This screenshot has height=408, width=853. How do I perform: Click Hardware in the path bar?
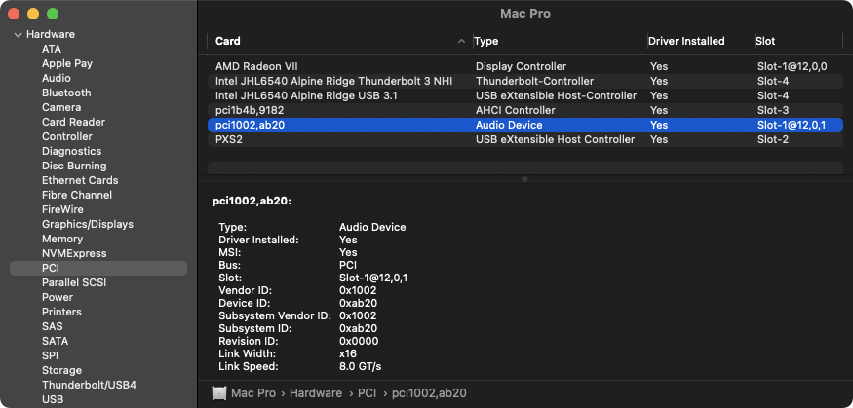pos(316,393)
